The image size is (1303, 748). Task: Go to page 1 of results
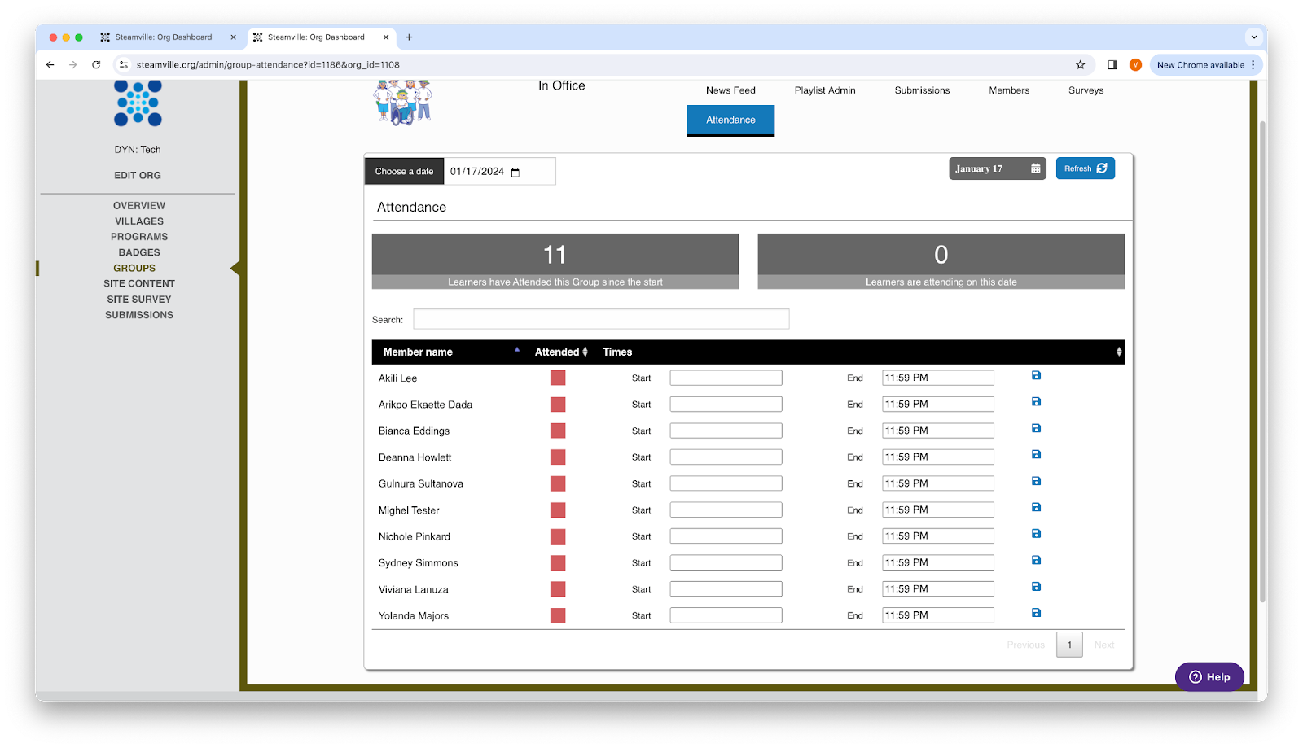pos(1069,645)
